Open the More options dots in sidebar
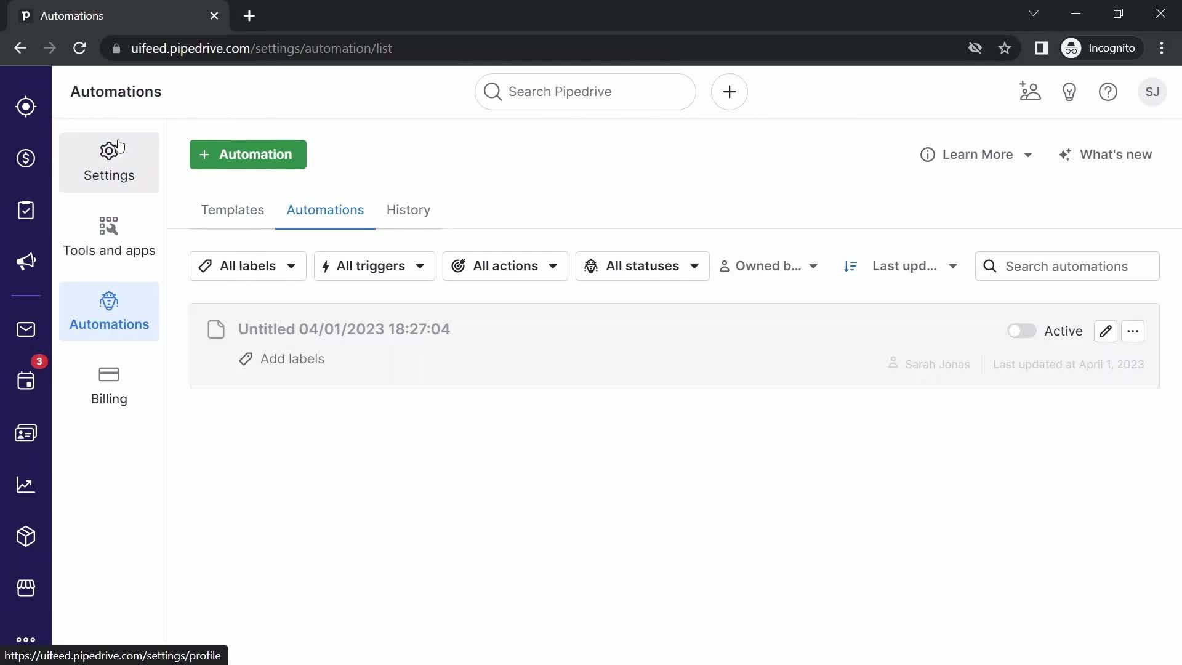1182x665 pixels. pos(25,640)
